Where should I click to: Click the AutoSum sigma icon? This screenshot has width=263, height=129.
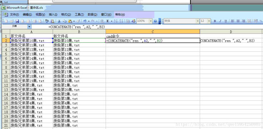pyautogui.click(x=108, y=21)
